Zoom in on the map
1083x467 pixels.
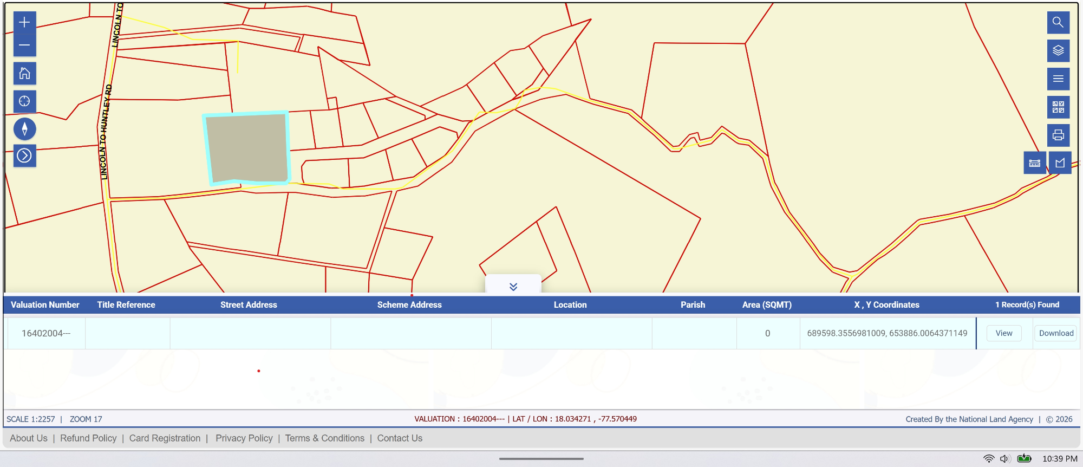tap(24, 22)
